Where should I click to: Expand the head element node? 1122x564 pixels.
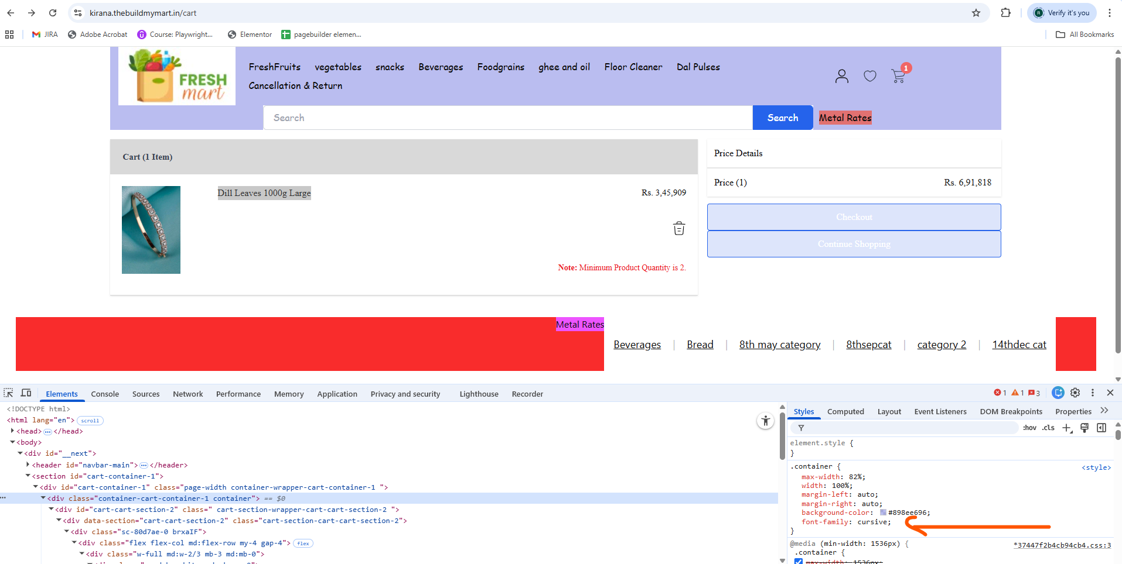(x=12, y=431)
